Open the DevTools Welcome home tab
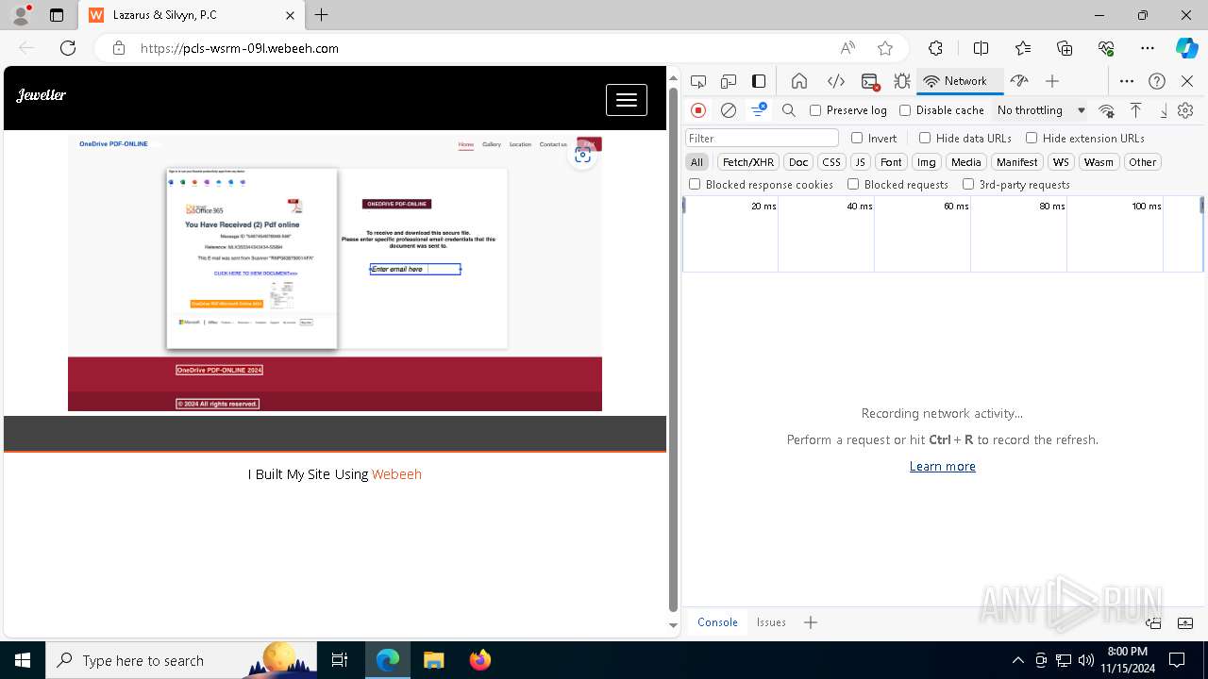The image size is (1208, 679). 798,81
